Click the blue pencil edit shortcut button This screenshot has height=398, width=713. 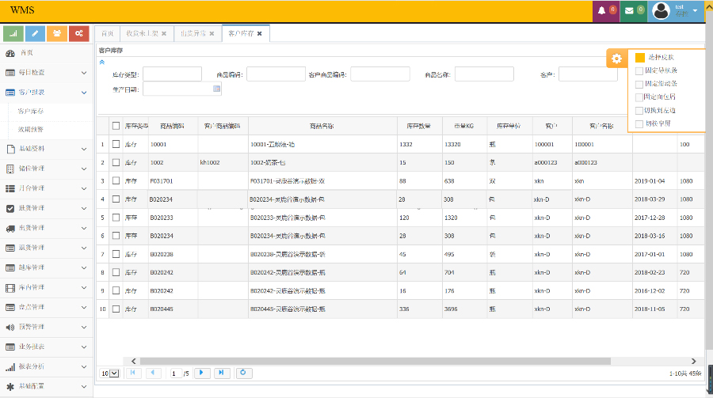click(35, 33)
